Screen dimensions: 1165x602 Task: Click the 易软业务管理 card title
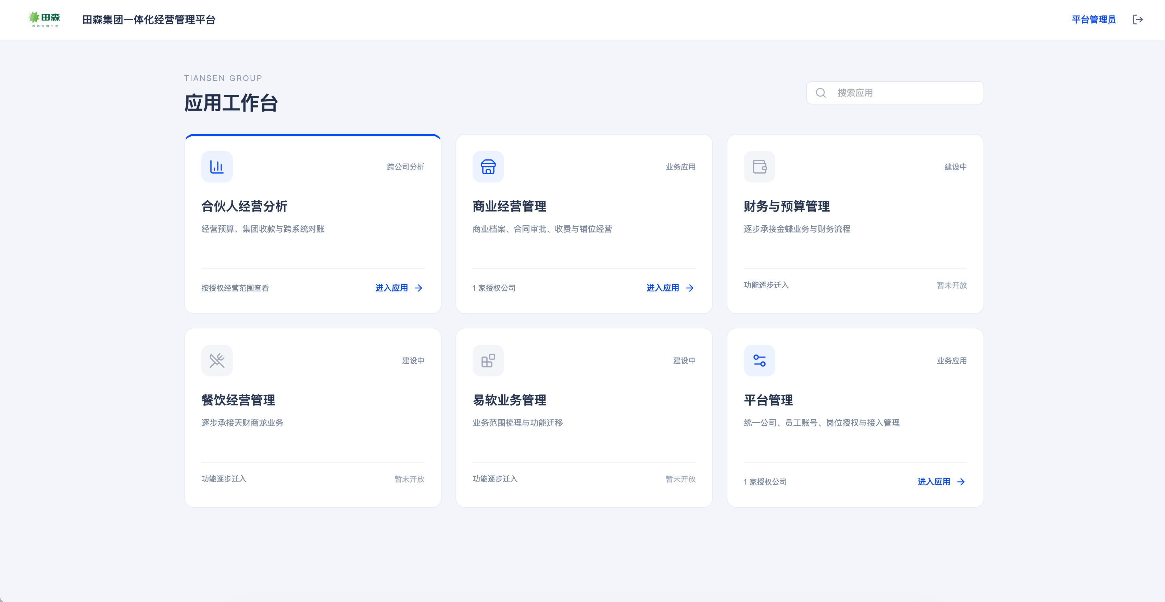pyautogui.click(x=509, y=400)
